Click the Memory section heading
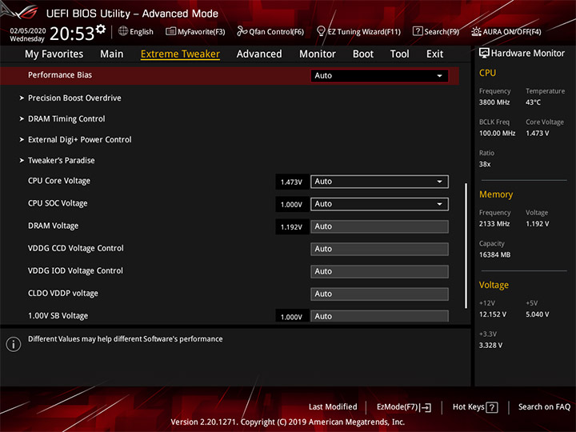 point(496,194)
